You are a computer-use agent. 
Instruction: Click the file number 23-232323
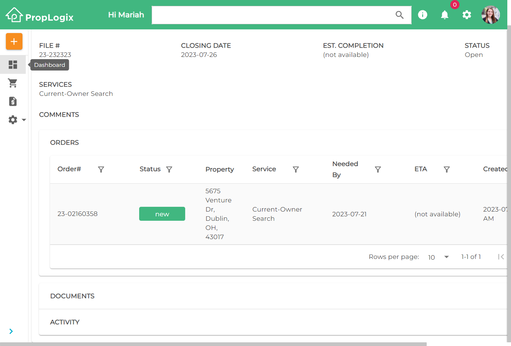coord(55,55)
